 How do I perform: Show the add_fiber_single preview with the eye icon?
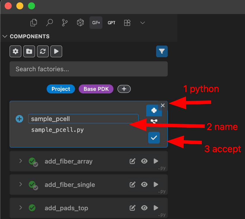[x=144, y=184]
